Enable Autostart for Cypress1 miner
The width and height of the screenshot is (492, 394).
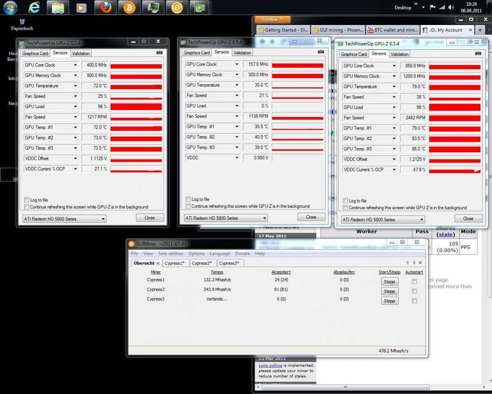[x=414, y=282]
